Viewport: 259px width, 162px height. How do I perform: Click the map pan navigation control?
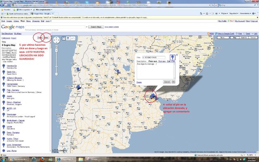57,40
